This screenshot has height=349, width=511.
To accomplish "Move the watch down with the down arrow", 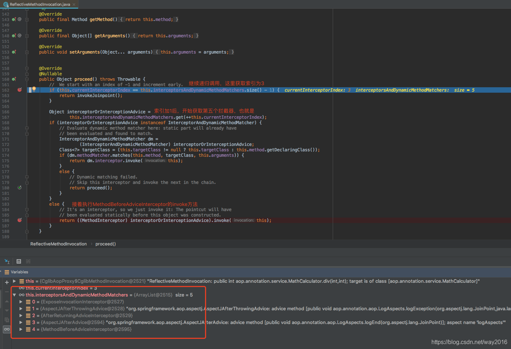I will [x=7, y=311].
